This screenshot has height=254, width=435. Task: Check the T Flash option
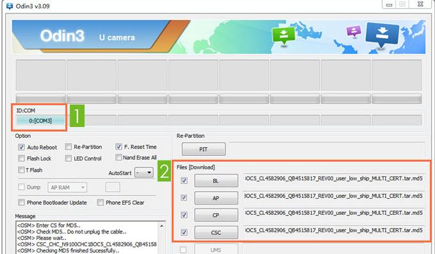pyautogui.click(x=21, y=169)
